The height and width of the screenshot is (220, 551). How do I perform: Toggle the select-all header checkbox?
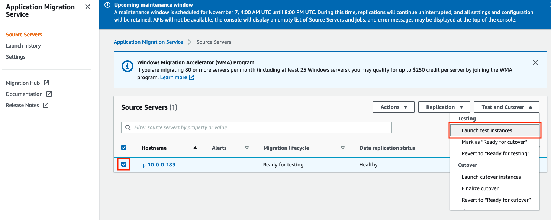tap(124, 148)
